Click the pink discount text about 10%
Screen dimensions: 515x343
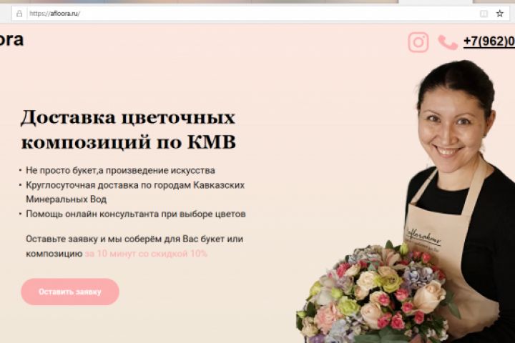pyautogui.click(x=146, y=254)
